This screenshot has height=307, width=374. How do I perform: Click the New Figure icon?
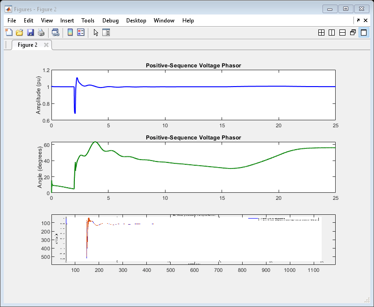(x=9, y=32)
